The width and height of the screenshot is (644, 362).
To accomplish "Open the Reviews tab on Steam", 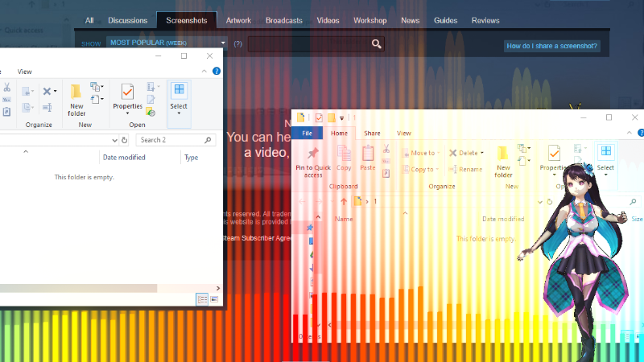I will tap(485, 21).
